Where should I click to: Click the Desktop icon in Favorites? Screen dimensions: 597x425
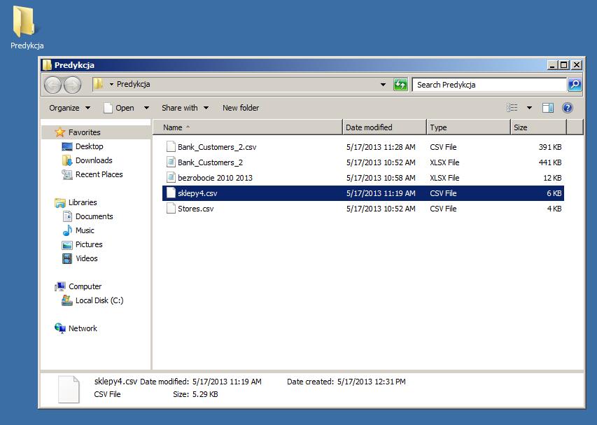pos(67,146)
